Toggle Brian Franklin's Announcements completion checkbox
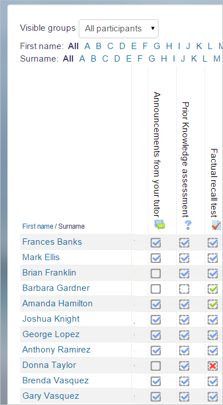This screenshot has height=405, width=223. click(x=156, y=274)
